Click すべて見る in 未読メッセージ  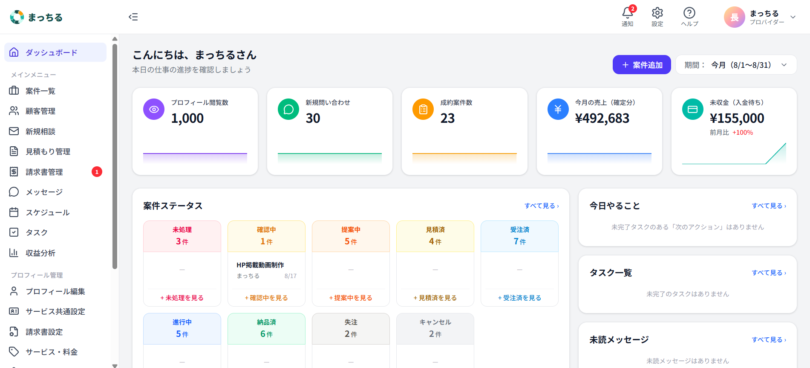(x=769, y=339)
